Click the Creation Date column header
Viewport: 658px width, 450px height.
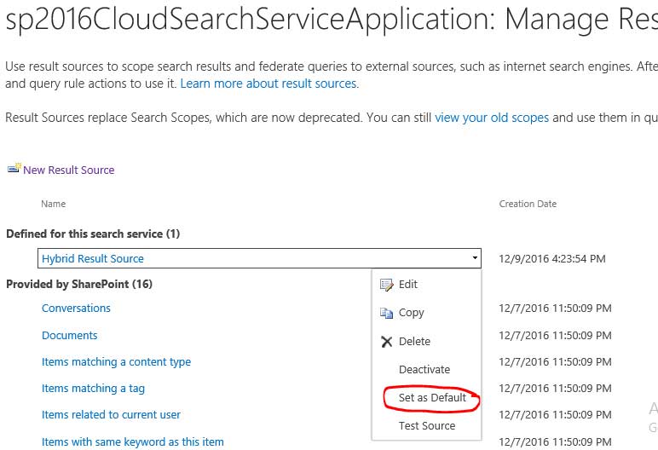pyautogui.click(x=528, y=204)
